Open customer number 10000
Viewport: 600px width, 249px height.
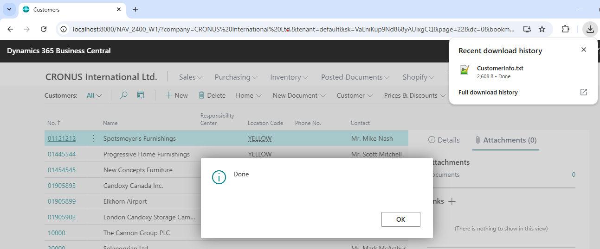coord(57,233)
